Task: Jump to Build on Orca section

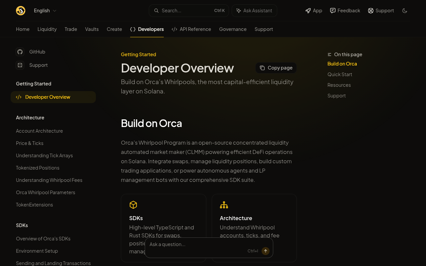Action: click(342, 64)
